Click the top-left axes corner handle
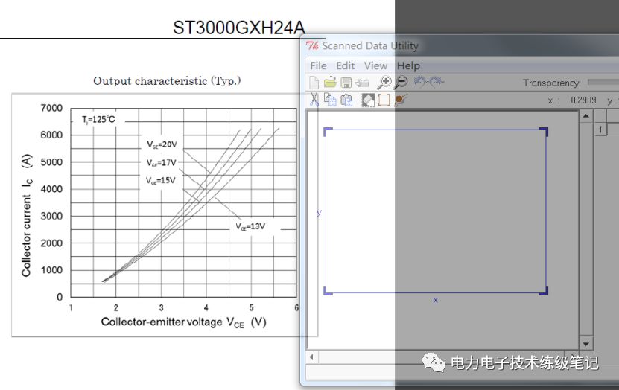The height and width of the screenshot is (390, 619). (x=328, y=132)
